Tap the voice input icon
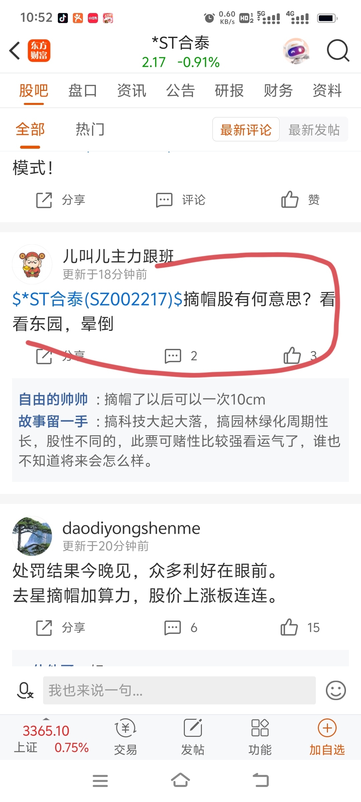Image resolution: width=361 pixels, height=802 pixels. [x=25, y=690]
